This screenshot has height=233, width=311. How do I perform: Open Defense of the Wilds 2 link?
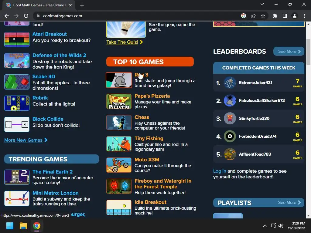(59, 55)
